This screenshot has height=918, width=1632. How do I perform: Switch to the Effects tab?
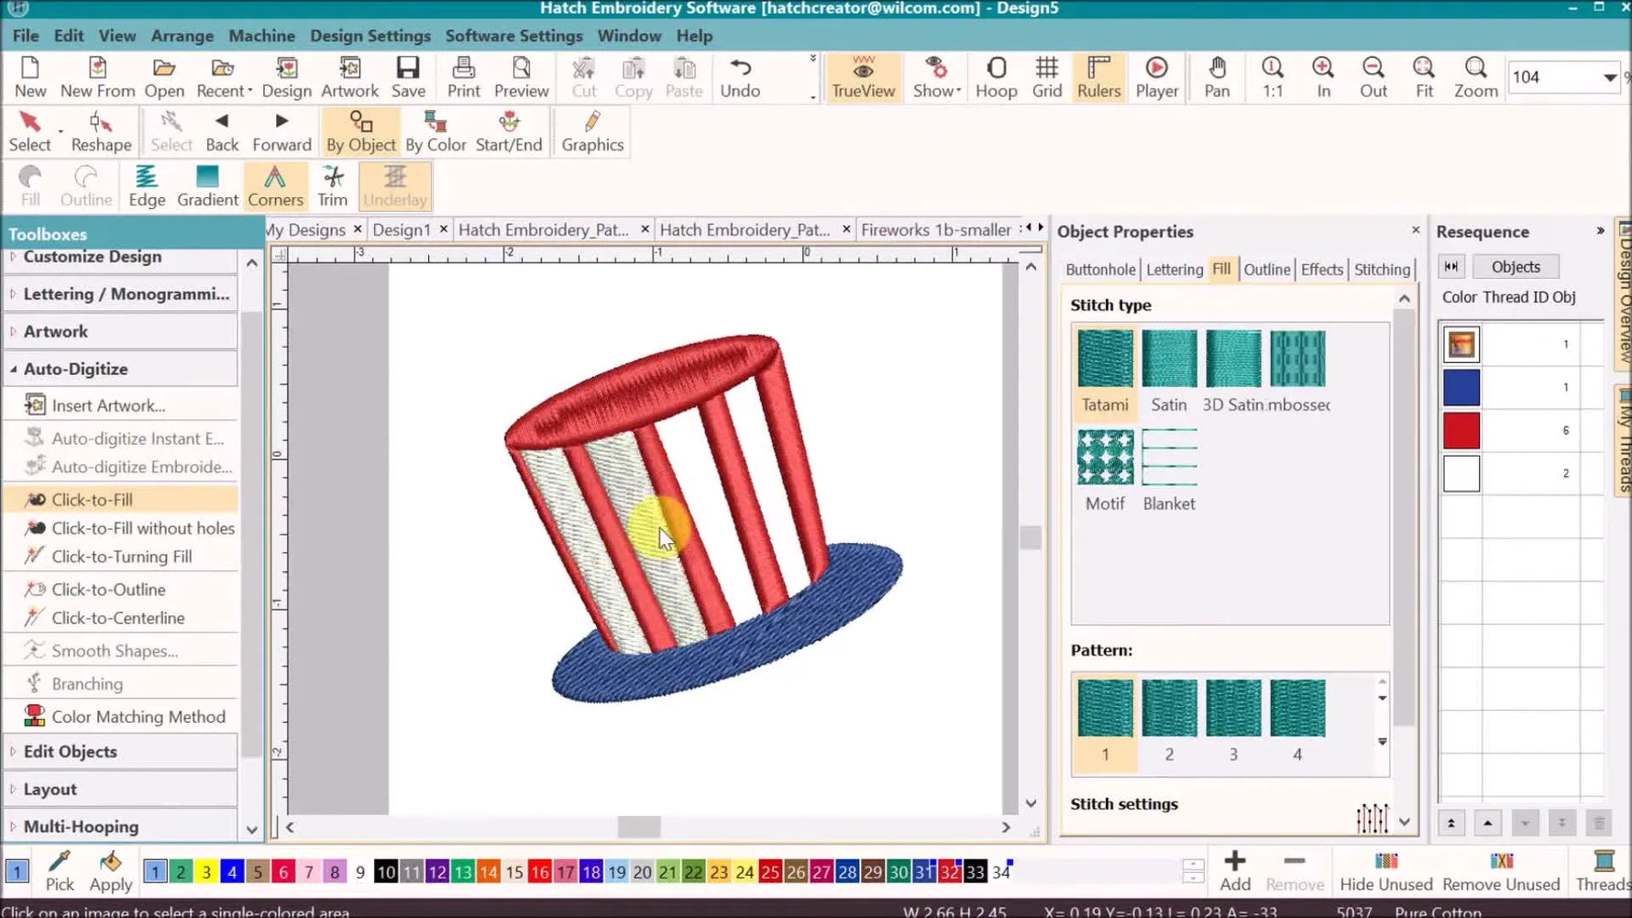tap(1321, 270)
